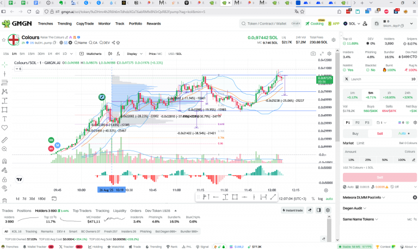The width and height of the screenshot is (418, 249).
Task: Select the P2 preset
Action: tap(358, 122)
